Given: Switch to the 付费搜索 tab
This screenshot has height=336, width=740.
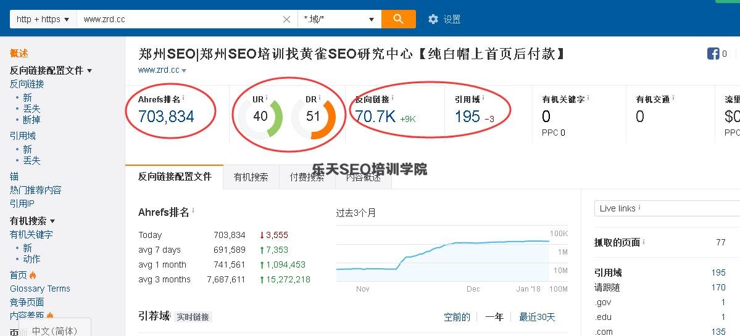Looking at the screenshot, I should [x=307, y=177].
